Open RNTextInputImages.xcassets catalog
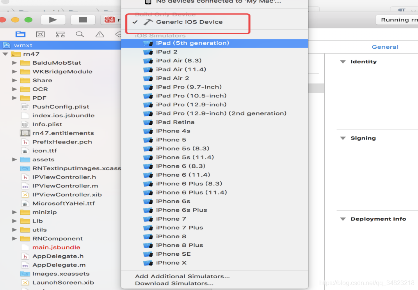The width and height of the screenshot is (418, 290). 76,168
